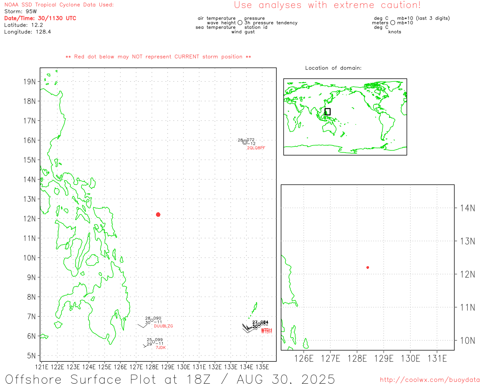Image resolution: width=480 pixels, height=384 pixels.
Task: Select station label 2QLQ8PF
Action: point(256,148)
